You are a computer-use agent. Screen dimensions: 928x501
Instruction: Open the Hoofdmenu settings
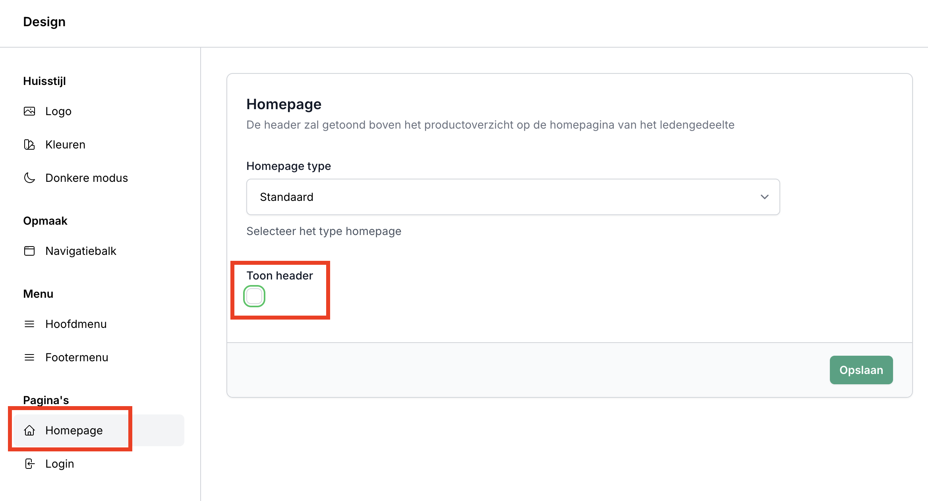pos(76,324)
